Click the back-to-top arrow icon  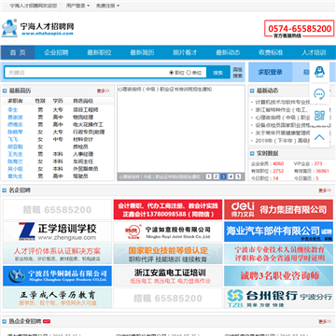[319, 137]
